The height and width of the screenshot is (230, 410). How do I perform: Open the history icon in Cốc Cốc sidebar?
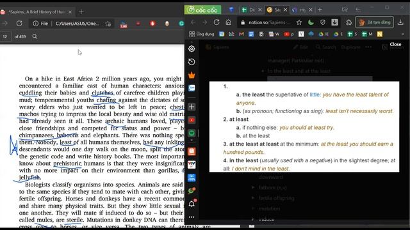pos(192,62)
